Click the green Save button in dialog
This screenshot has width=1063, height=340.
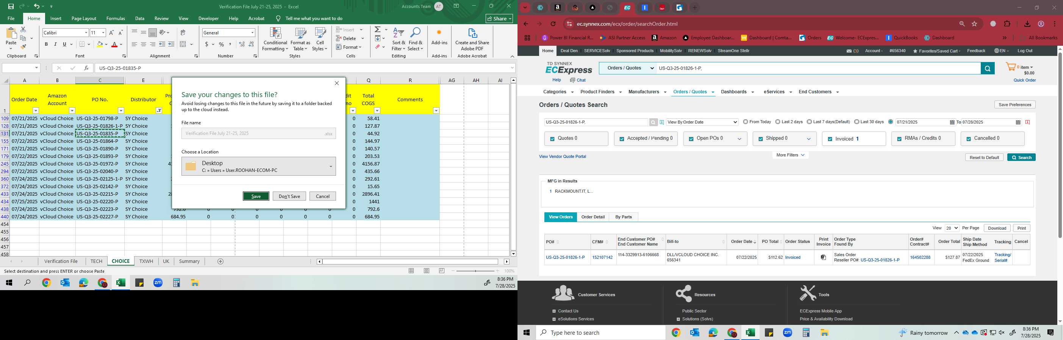tap(256, 196)
